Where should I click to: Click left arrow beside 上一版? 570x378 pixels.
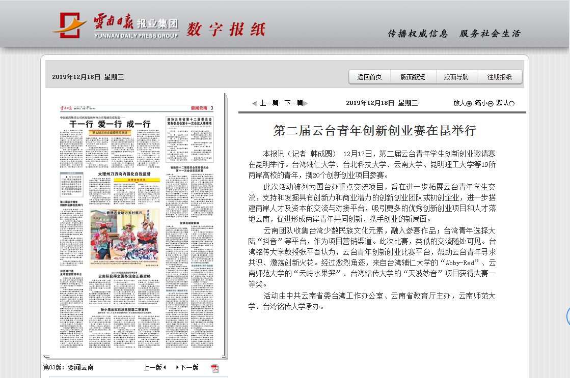click(x=165, y=367)
